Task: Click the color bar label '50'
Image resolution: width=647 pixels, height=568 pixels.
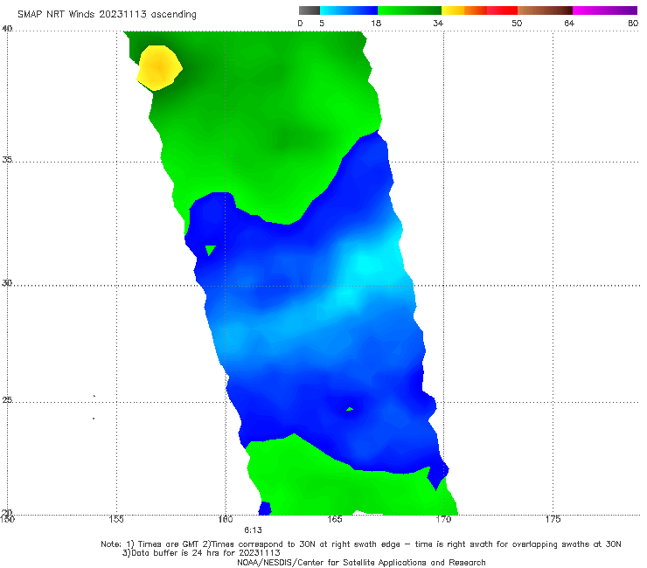Action: [x=517, y=23]
